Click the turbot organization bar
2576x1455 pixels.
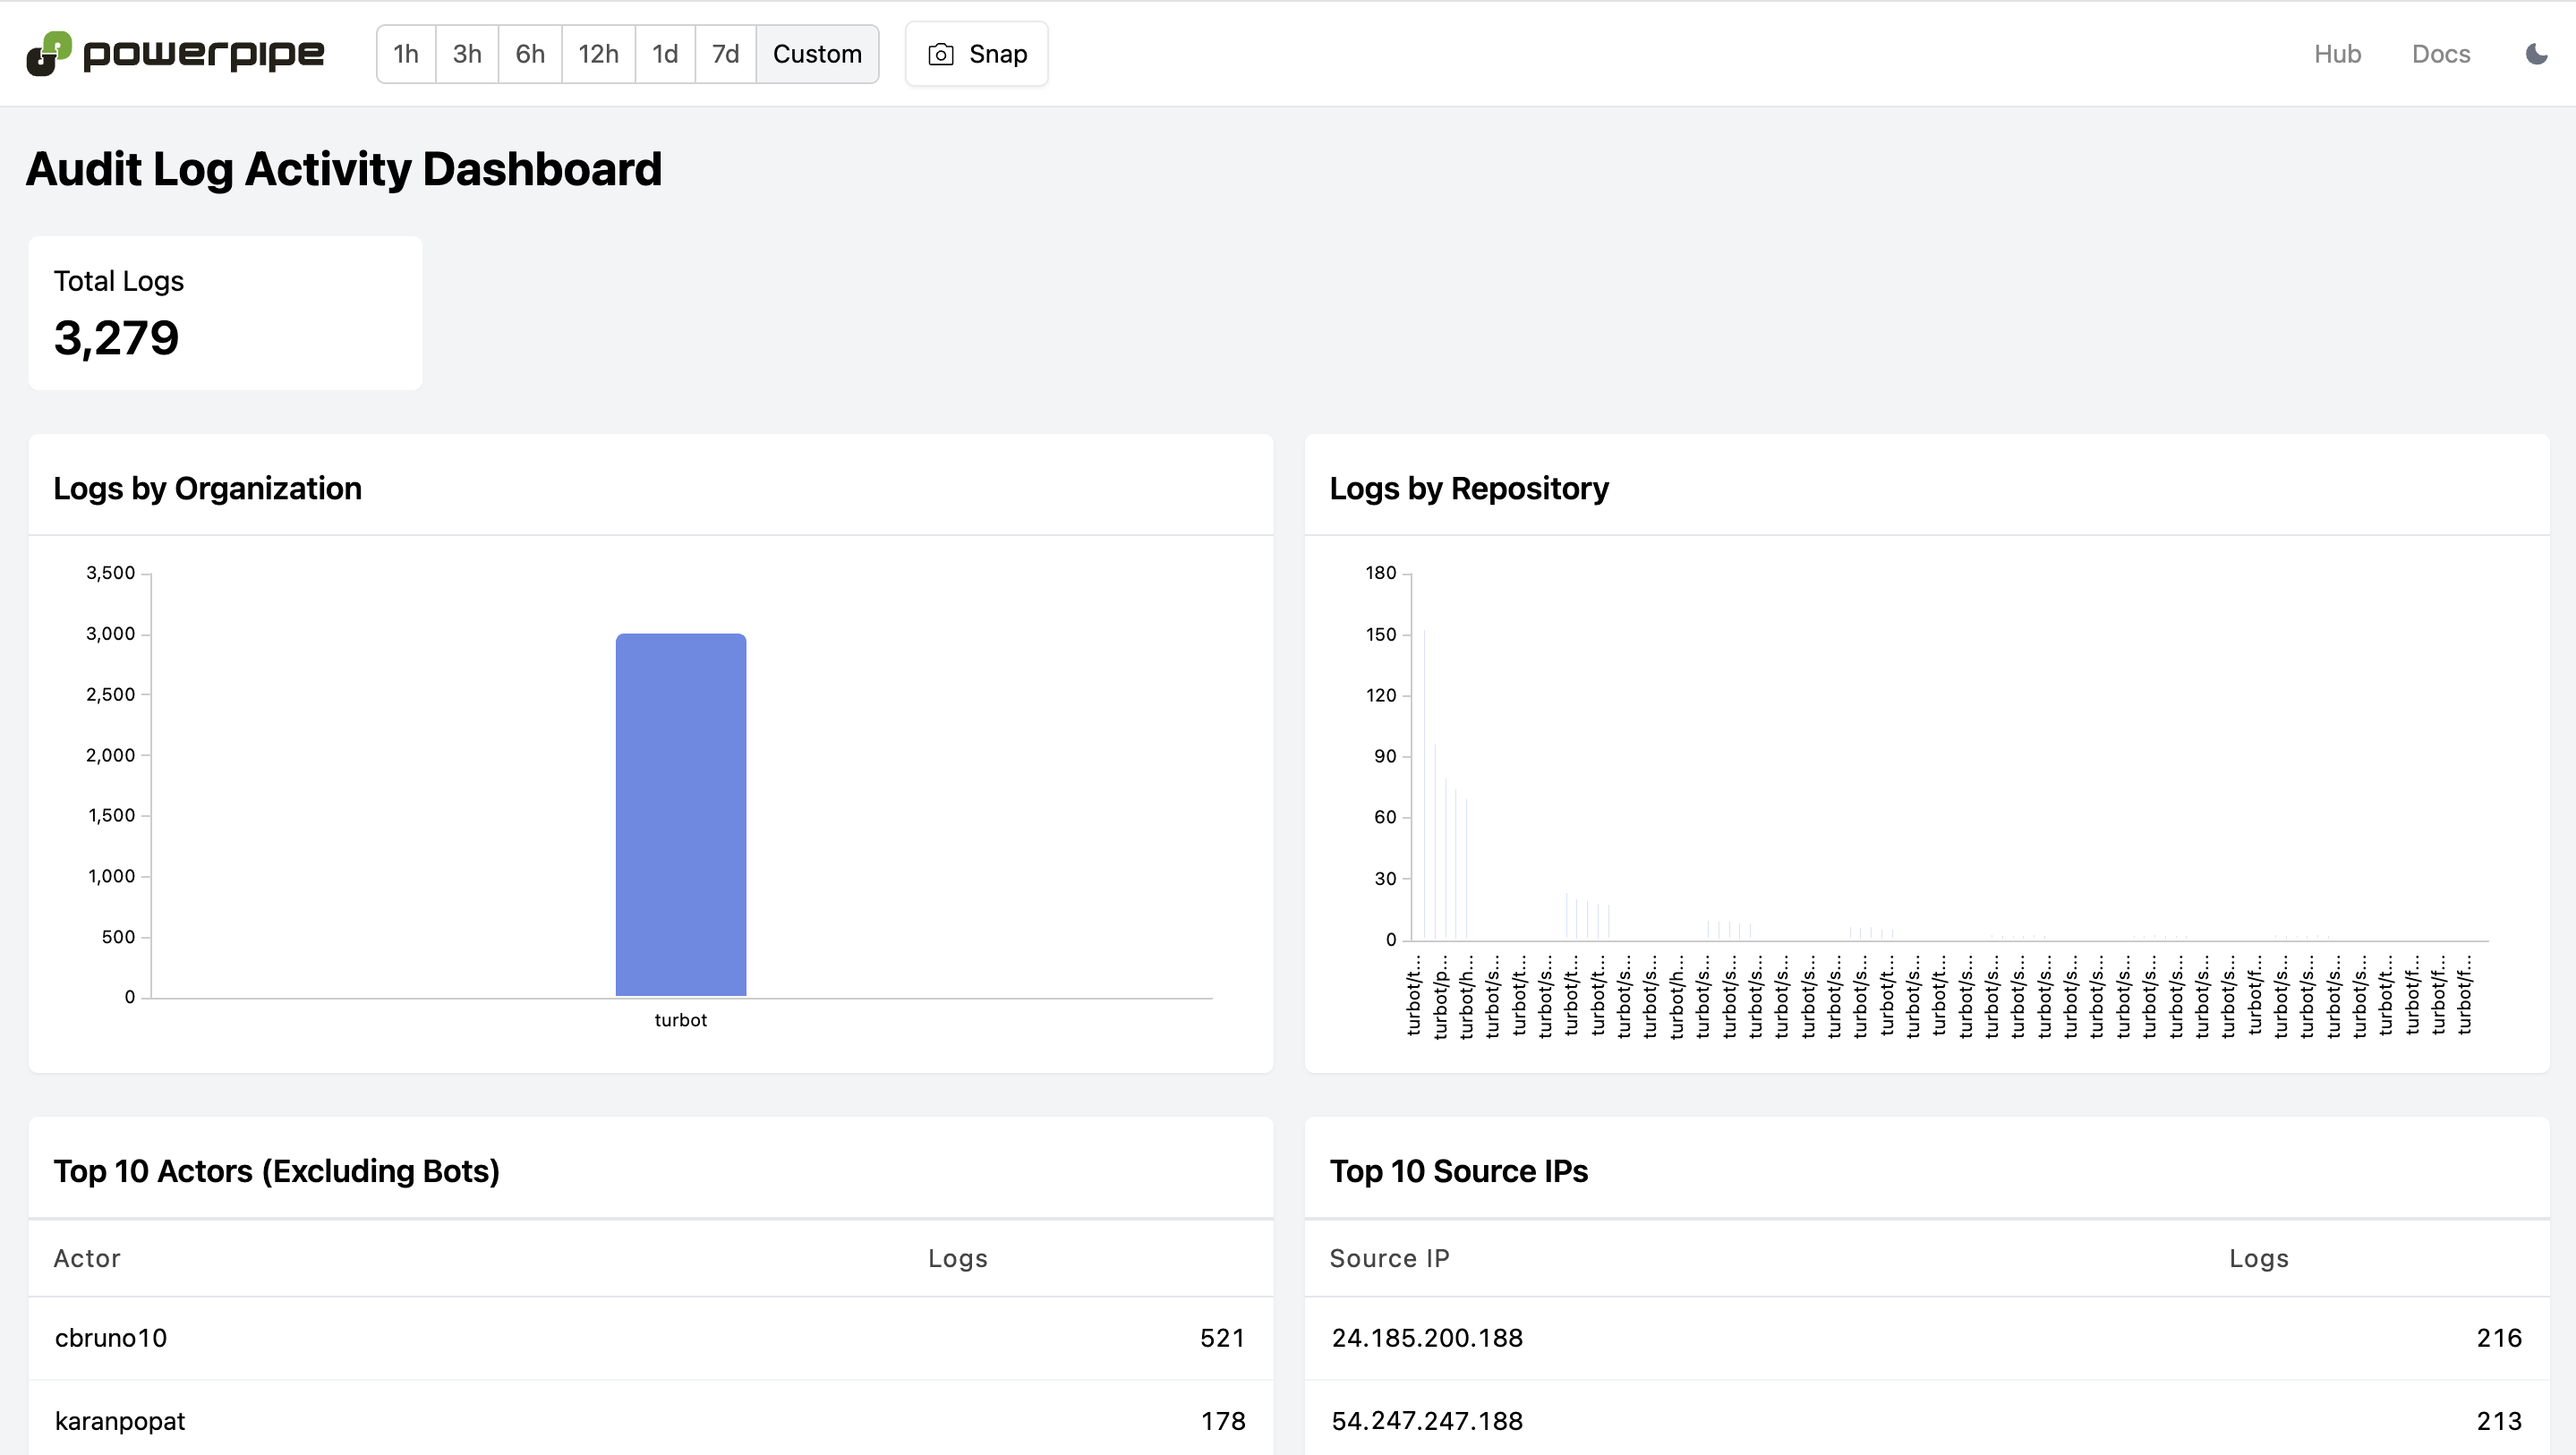point(680,814)
